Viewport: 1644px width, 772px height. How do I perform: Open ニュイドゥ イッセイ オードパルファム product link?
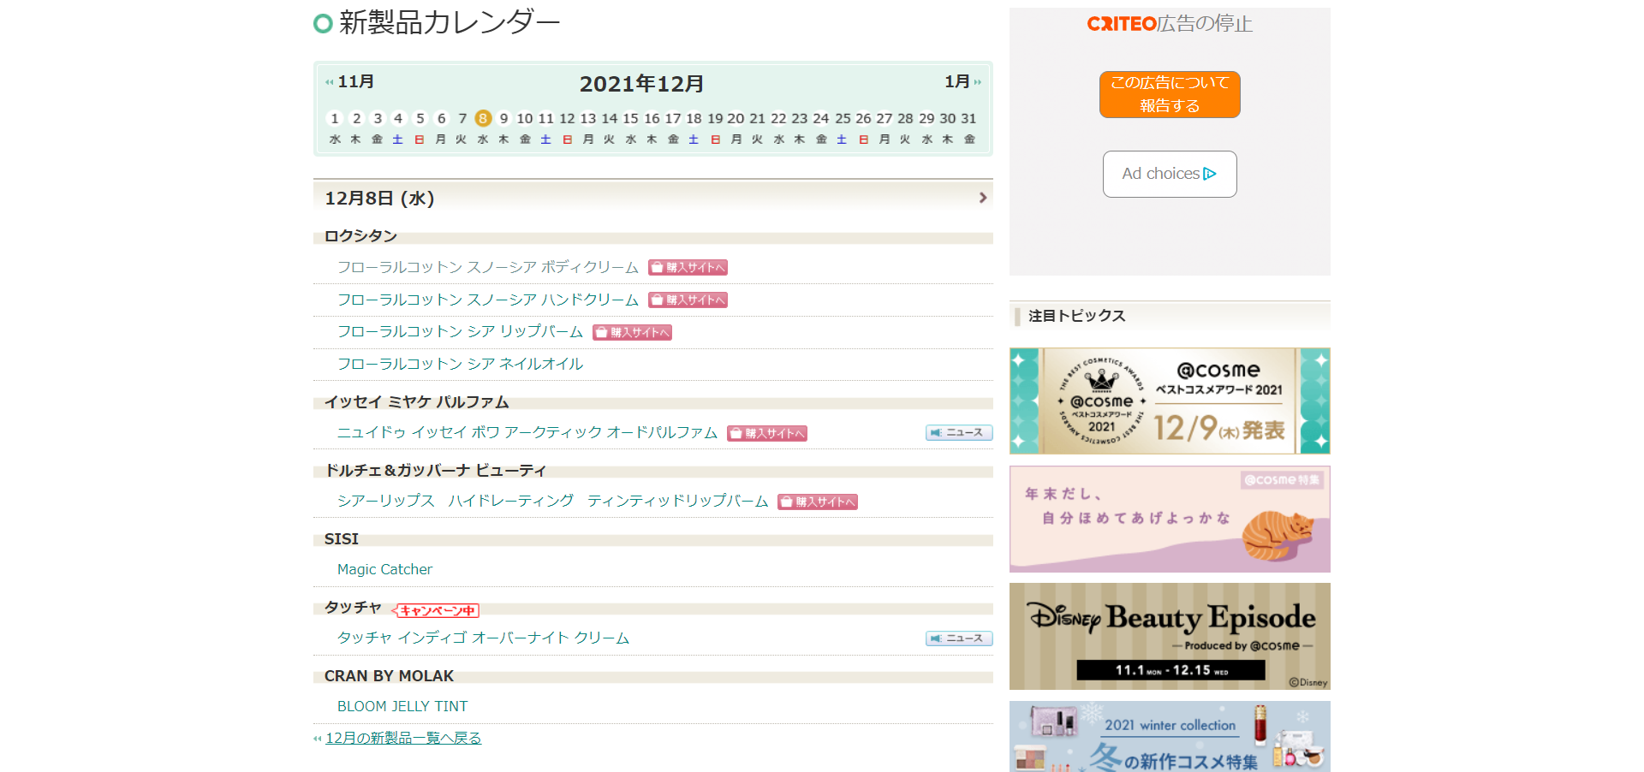pyautogui.click(x=527, y=432)
